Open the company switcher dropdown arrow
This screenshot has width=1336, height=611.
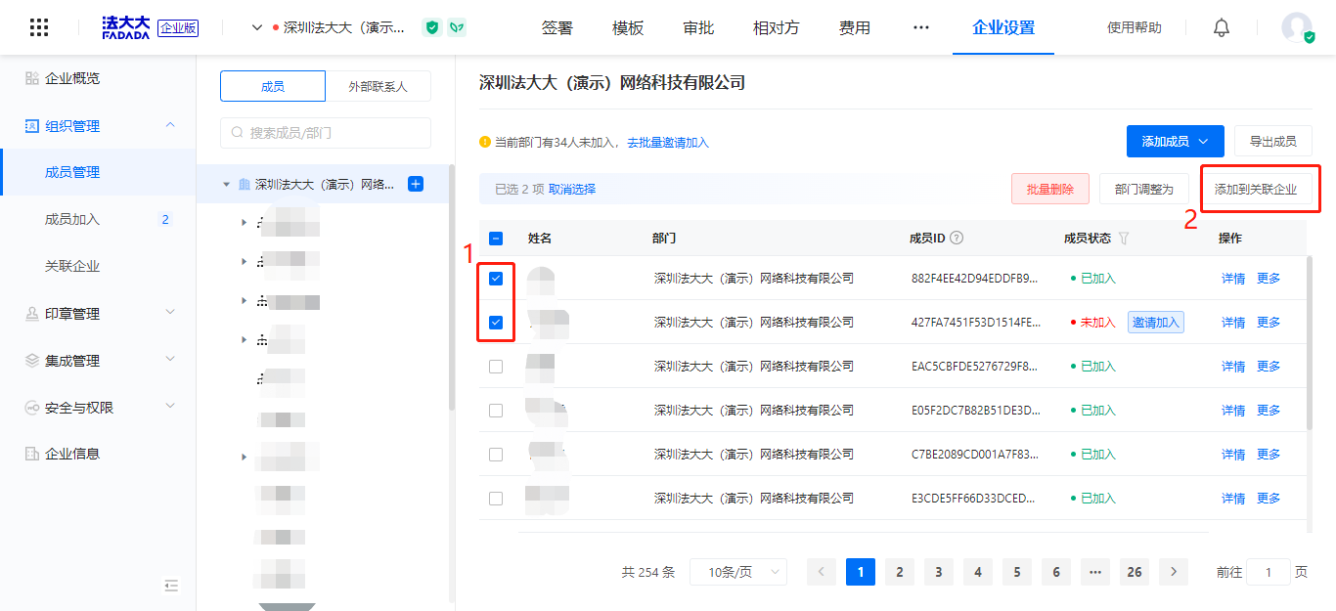click(x=257, y=27)
